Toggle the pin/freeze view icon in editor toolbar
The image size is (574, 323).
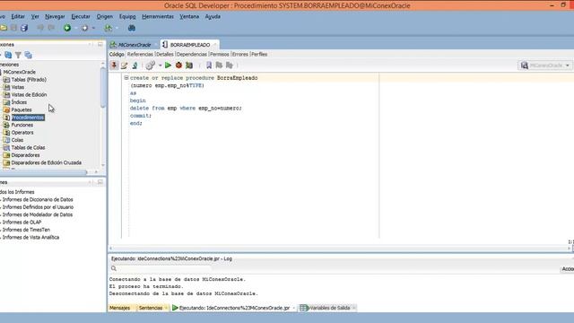coord(114,65)
